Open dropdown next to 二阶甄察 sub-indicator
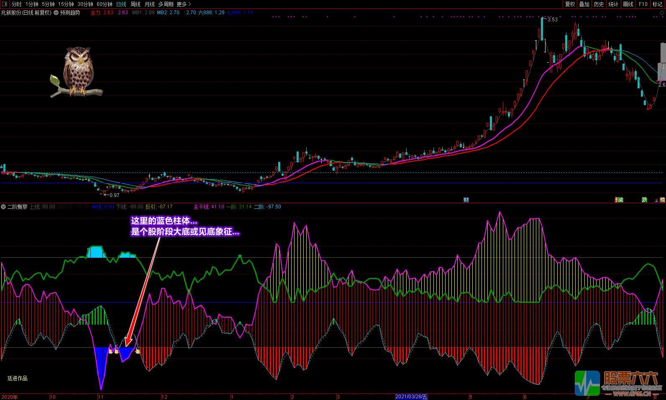 point(3,207)
